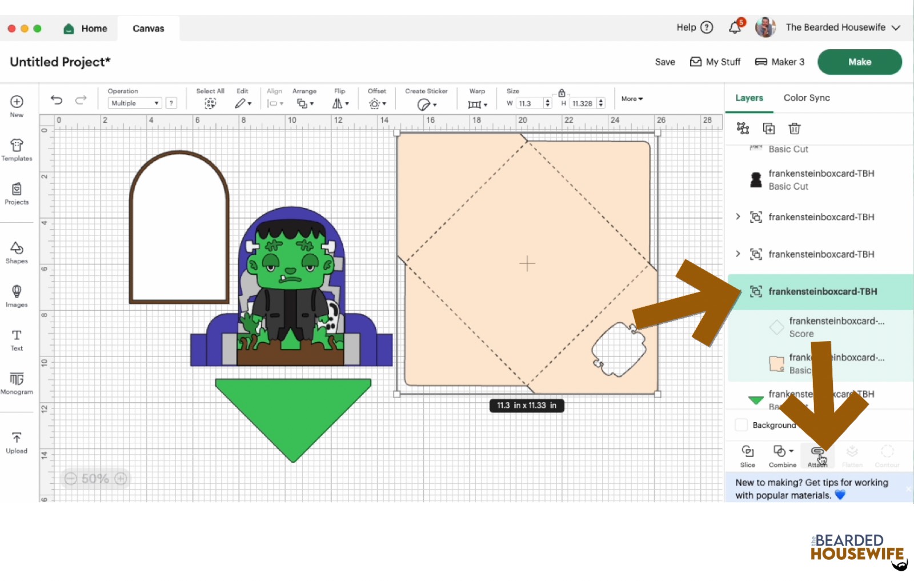
Task: Select the Slice tool in the Layers panel
Action: click(x=747, y=455)
